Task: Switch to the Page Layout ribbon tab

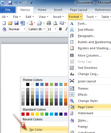Action: point(79,10)
